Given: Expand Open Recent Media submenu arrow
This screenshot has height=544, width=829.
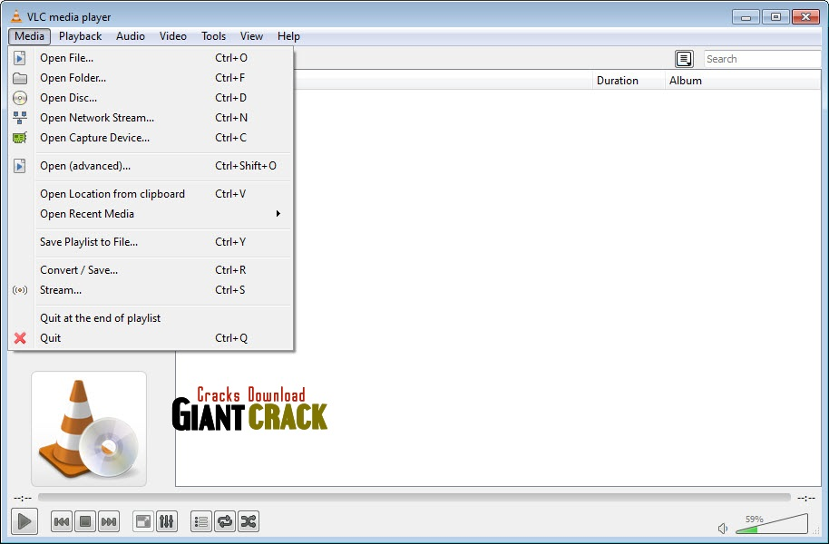Looking at the screenshot, I should 278,214.
